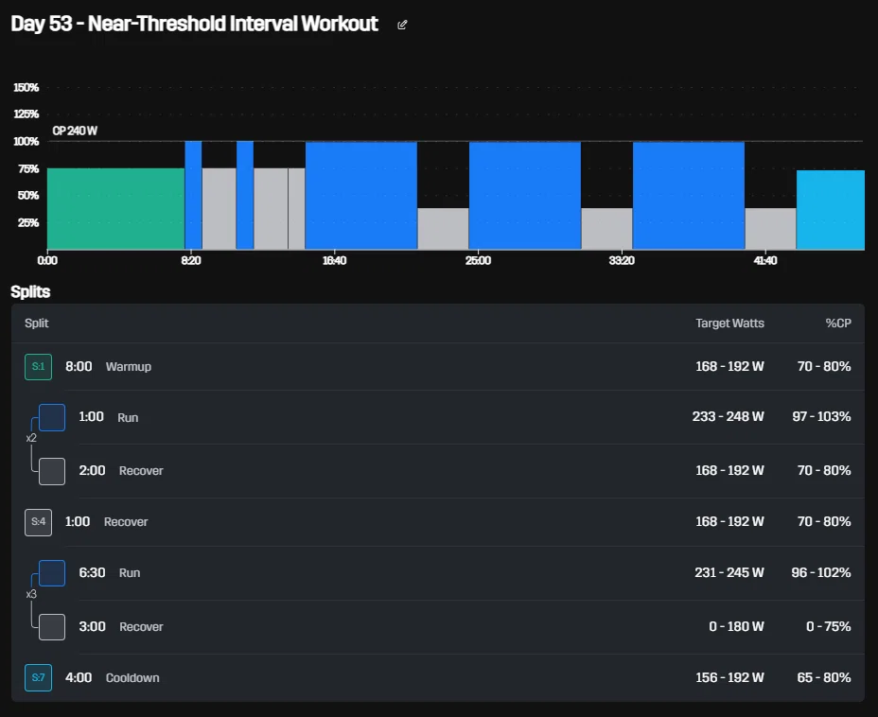Screen dimensions: 878x717
Task: Click the '0 - 75%' CP value
Action: [x=828, y=626]
